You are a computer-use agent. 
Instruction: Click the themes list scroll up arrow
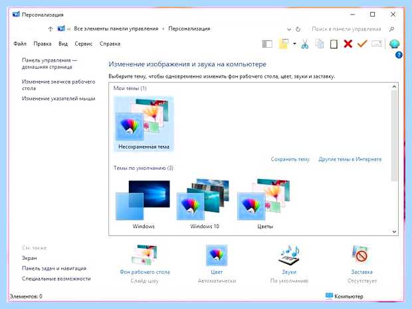394,86
